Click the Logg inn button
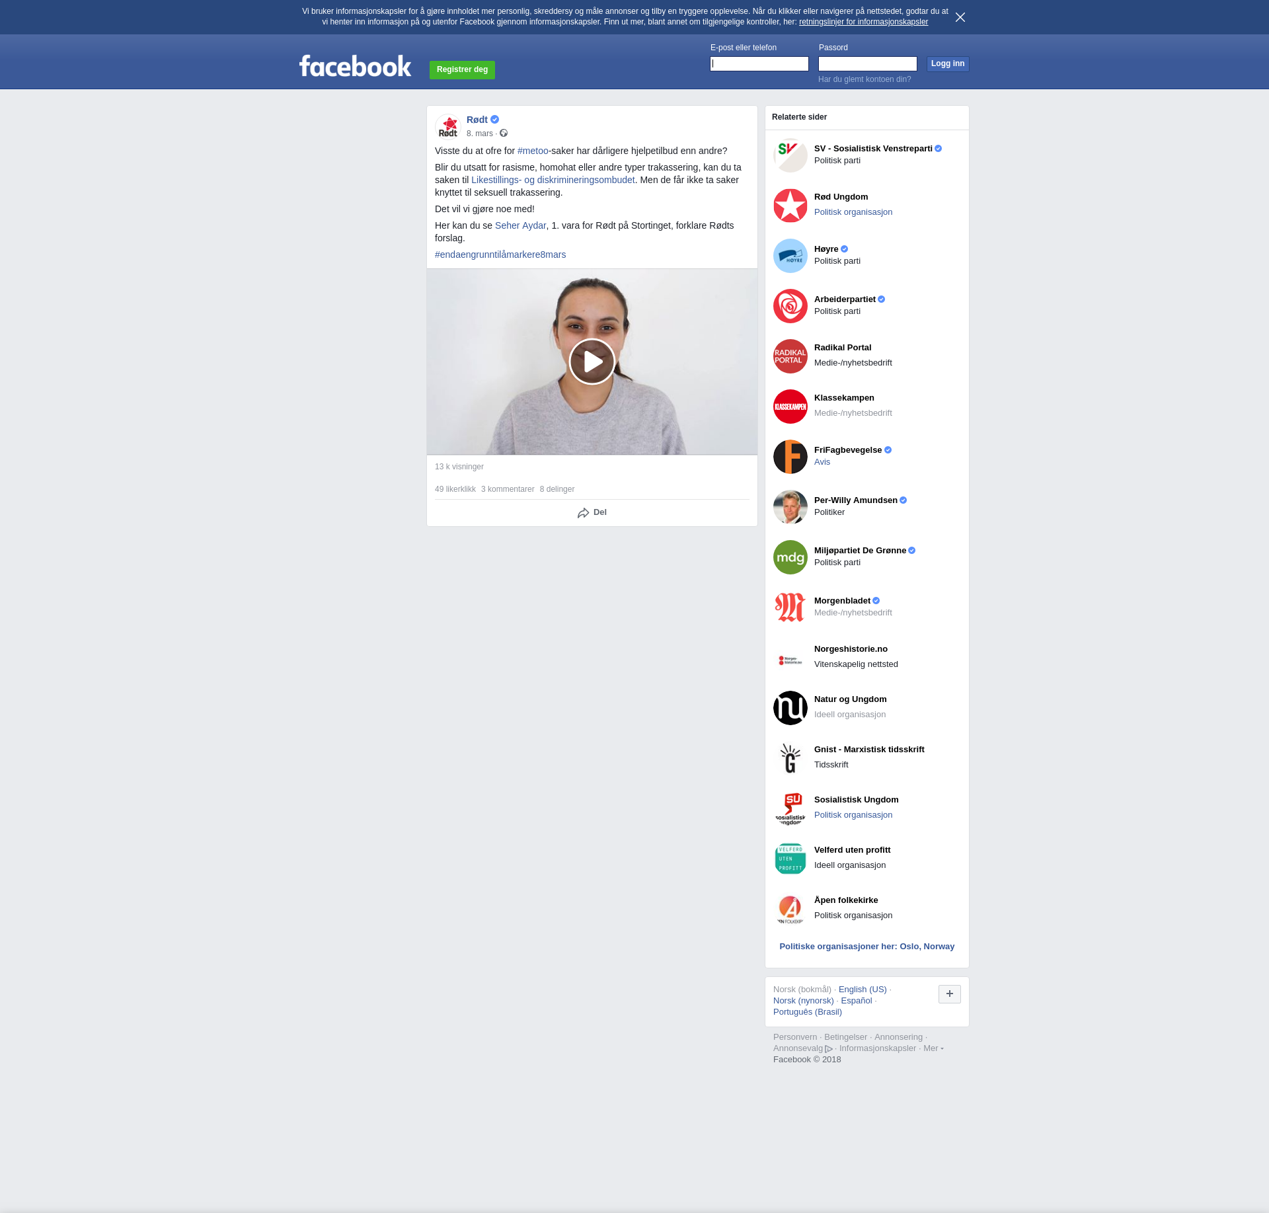Screen dimensions: 1269x1213 [x=948, y=63]
